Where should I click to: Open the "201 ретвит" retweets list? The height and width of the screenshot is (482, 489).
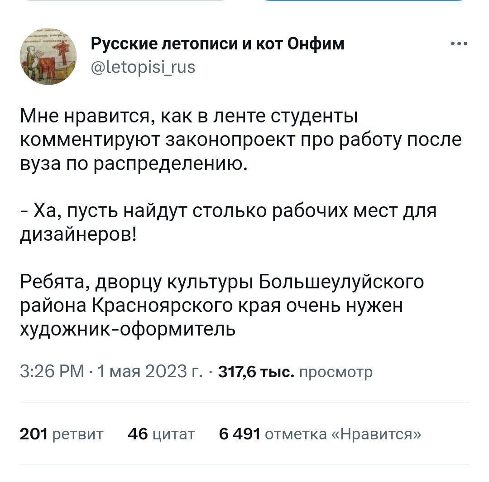click(62, 434)
